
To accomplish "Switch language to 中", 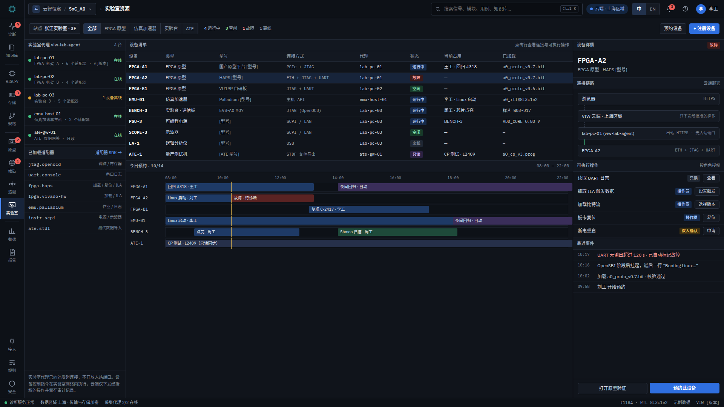I will [639, 9].
